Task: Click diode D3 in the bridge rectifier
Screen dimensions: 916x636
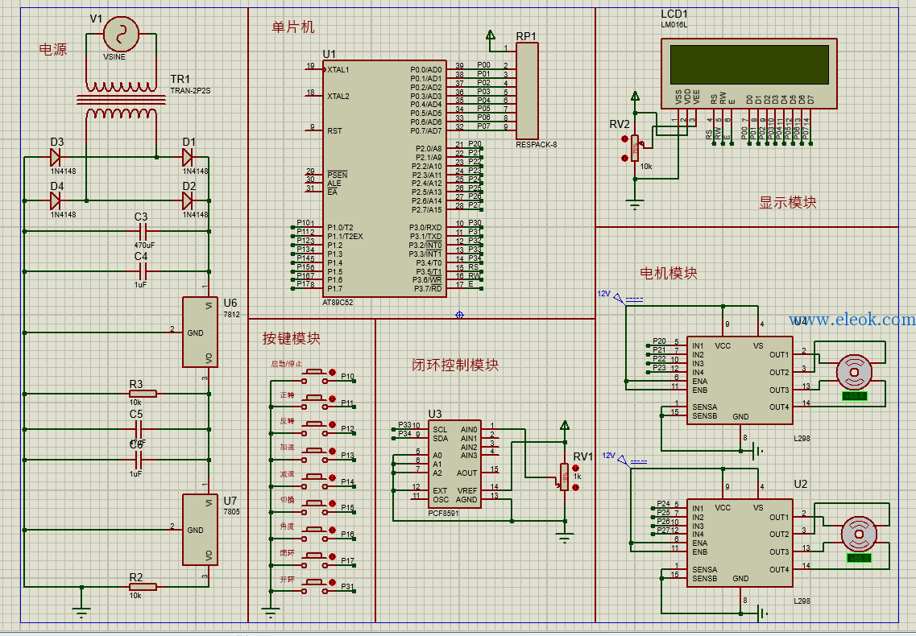Action: pos(56,157)
